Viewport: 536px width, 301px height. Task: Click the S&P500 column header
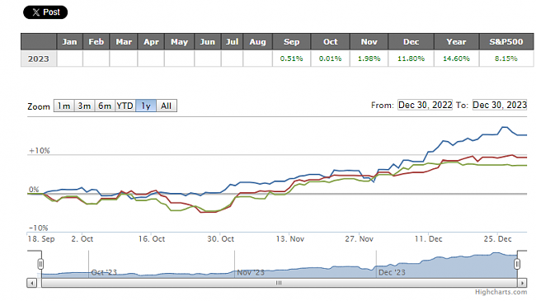(x=506, y=42)
